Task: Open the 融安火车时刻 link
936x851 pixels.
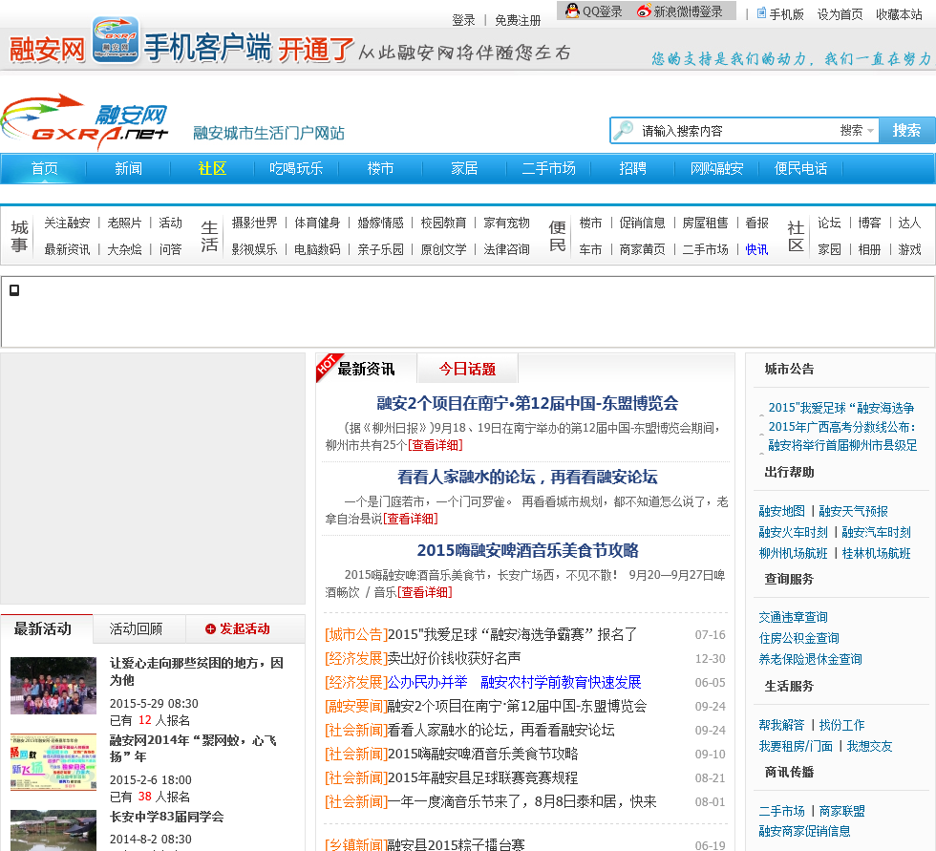Action: coord(793,532)
